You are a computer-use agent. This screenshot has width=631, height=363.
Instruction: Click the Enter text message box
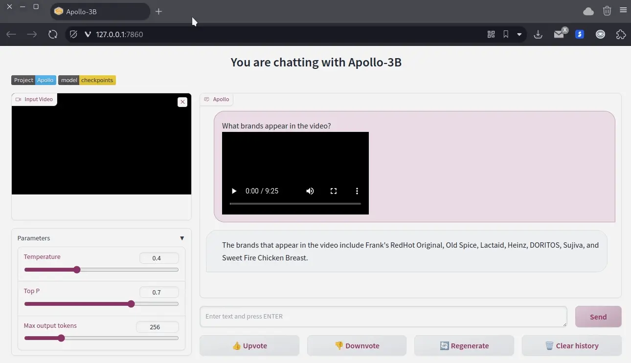[x=383, y=317]
